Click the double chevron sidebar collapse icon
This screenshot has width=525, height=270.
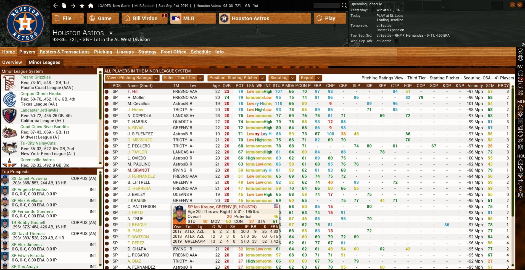tap(523, 45)
